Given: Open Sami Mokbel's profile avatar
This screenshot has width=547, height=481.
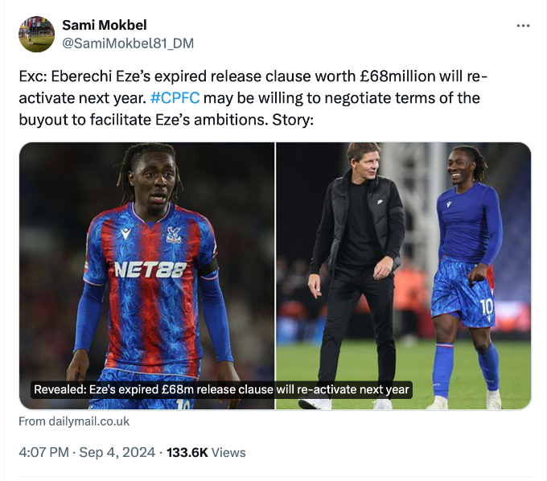Looking at the screenshot, I should coord(36,34).
